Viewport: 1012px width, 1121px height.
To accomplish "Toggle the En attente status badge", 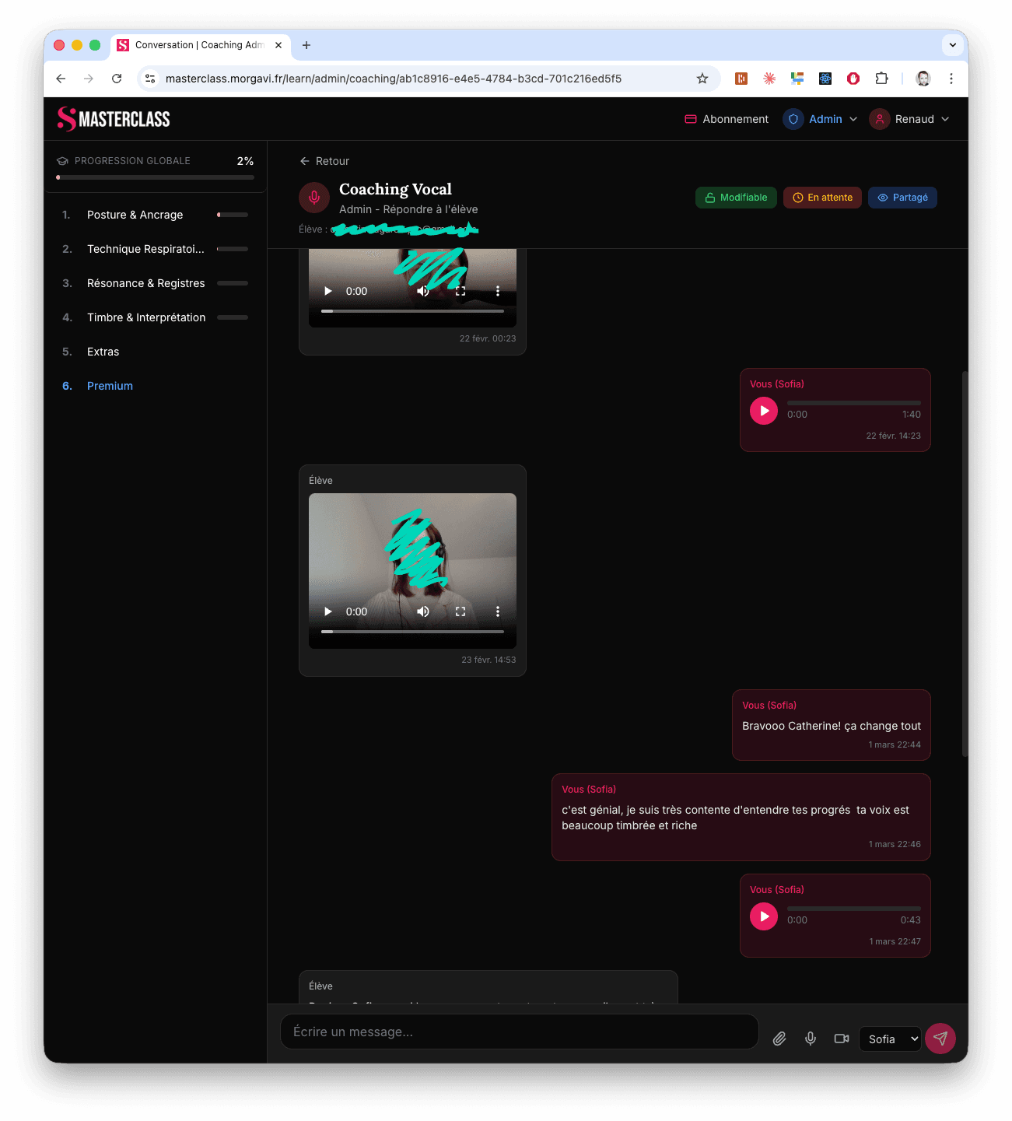I will coord(822,198).
